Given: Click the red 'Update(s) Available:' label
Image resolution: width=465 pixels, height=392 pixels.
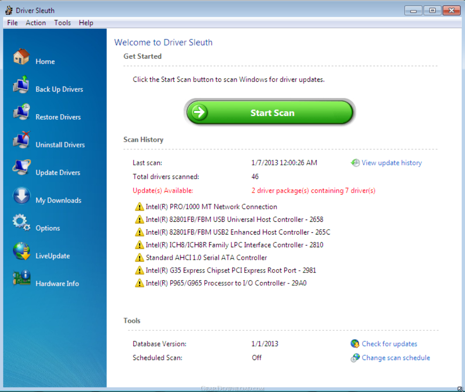Looking at the screenshot, I should 163,191.
